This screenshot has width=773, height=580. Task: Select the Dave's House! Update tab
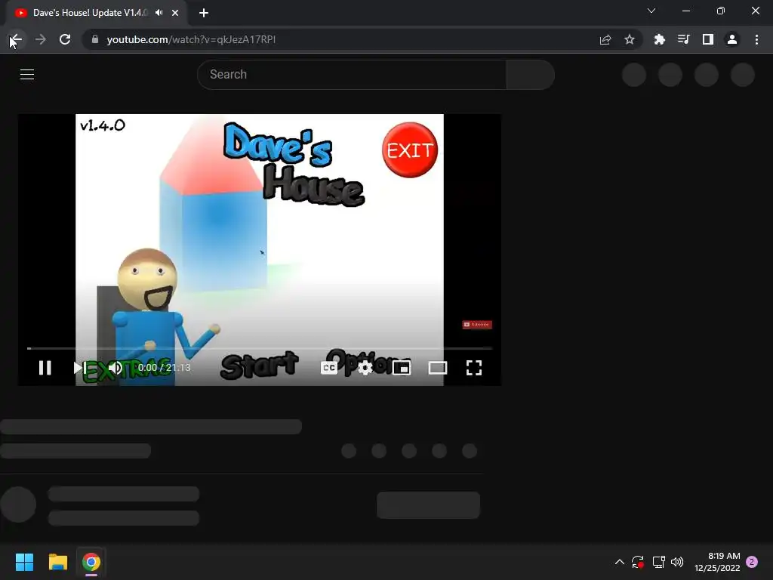[x=97, y=13]
